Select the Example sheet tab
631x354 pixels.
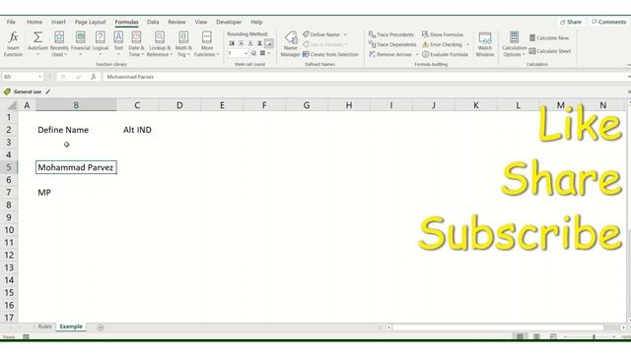[71, 326]
